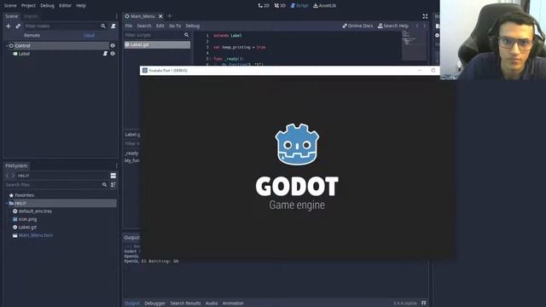Image resolution: width=546 pixels, height=307 pixels.
Task: Instance a child scene with link icon
Action: coord(18,26)
